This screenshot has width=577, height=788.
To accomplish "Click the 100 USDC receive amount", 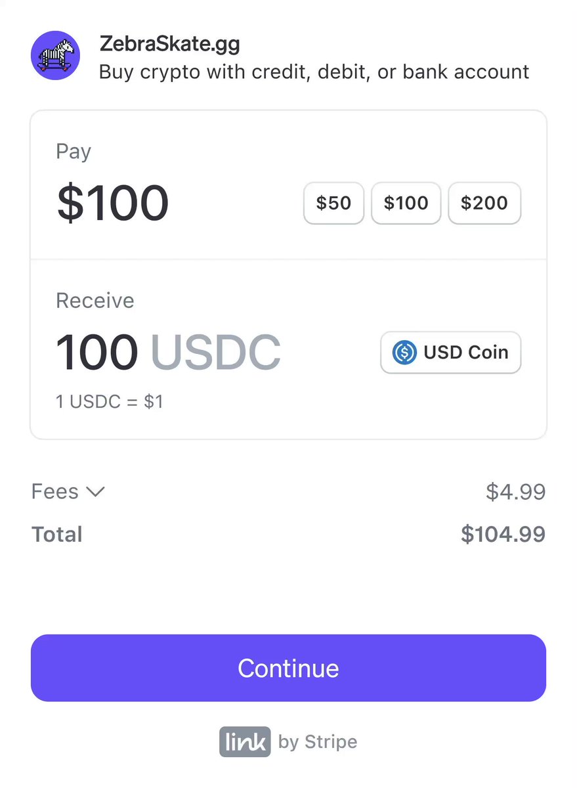I will 168,353.
